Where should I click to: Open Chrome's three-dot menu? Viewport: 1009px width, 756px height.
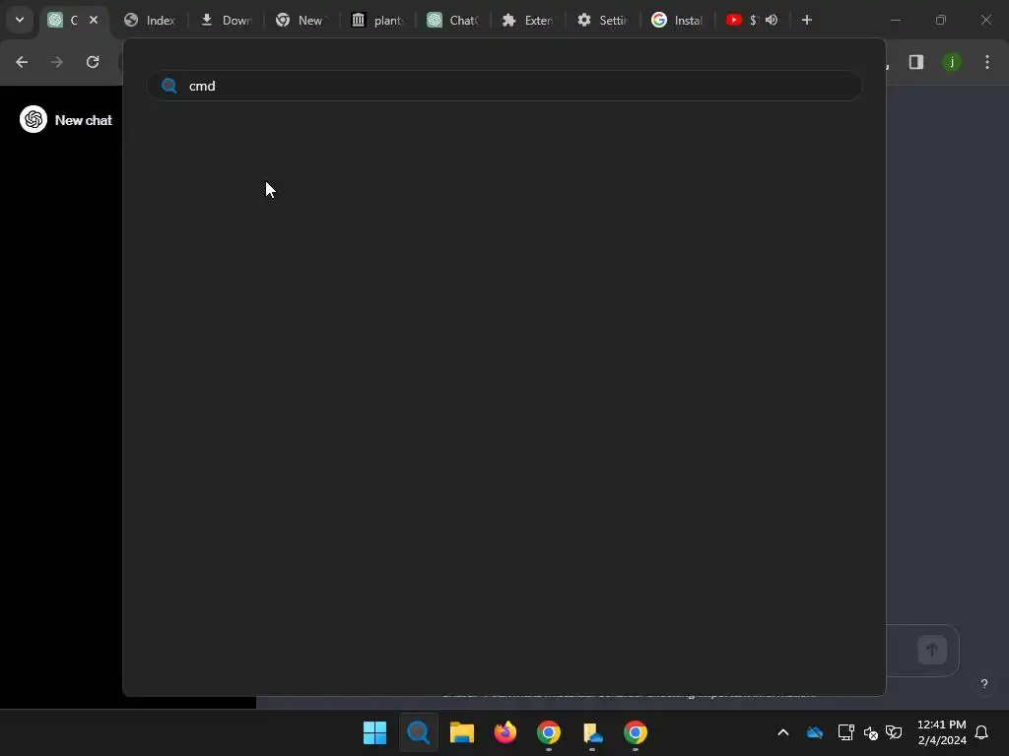pyautogui.click(x=987, y=62)
